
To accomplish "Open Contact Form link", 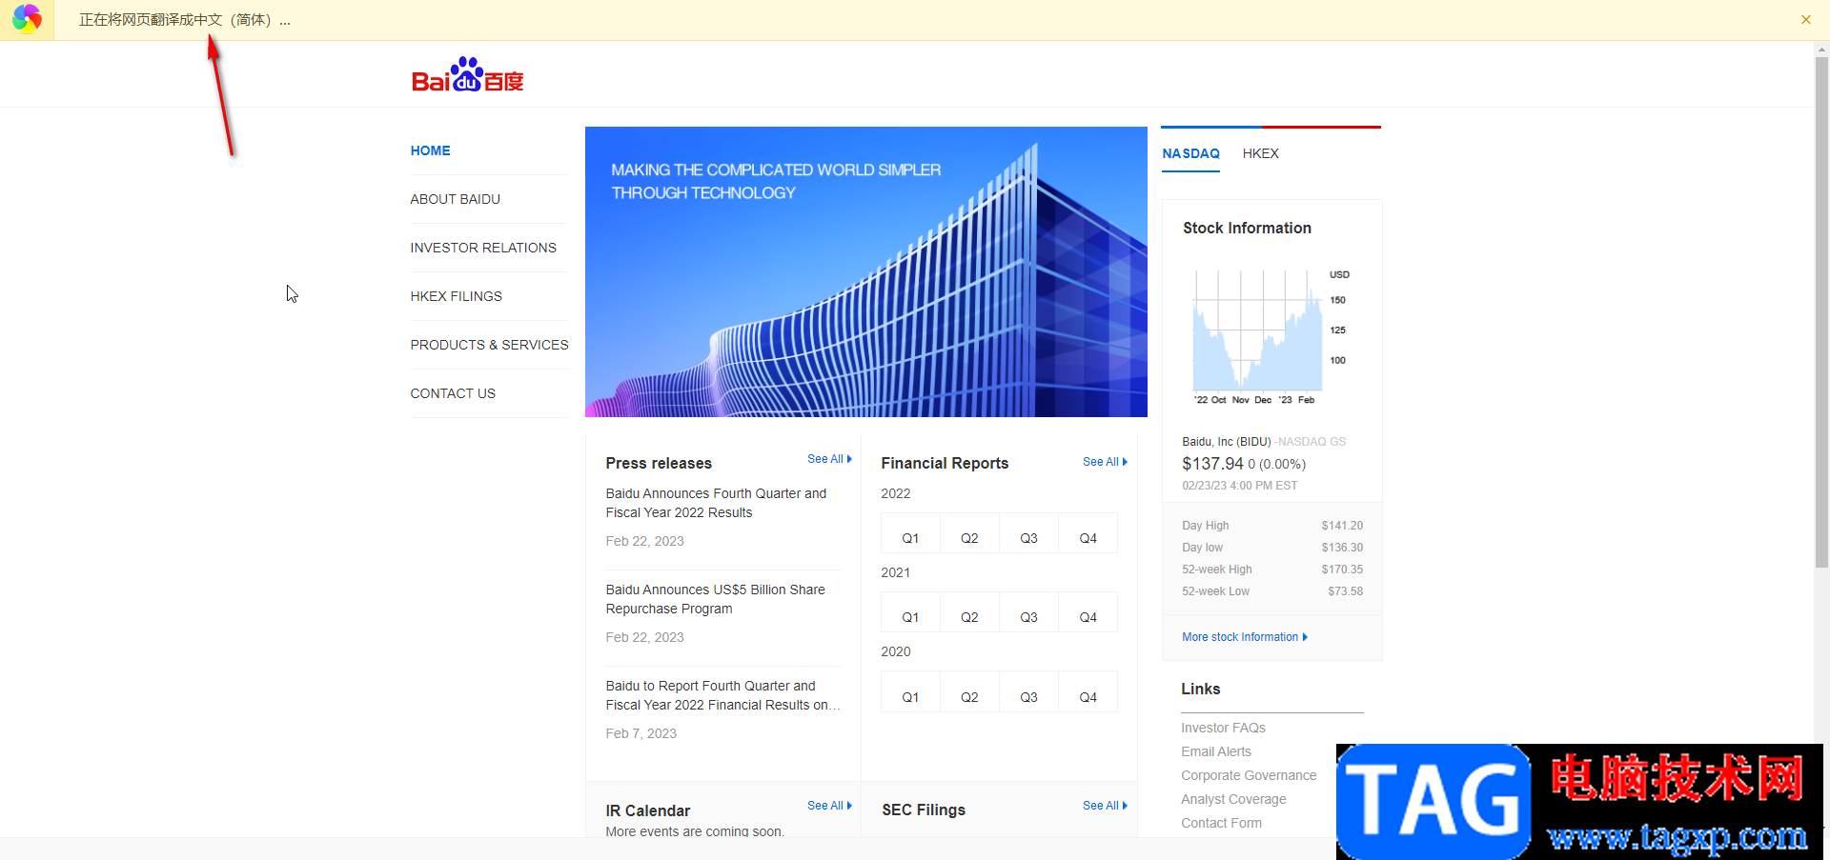I will pos(1221,823).
